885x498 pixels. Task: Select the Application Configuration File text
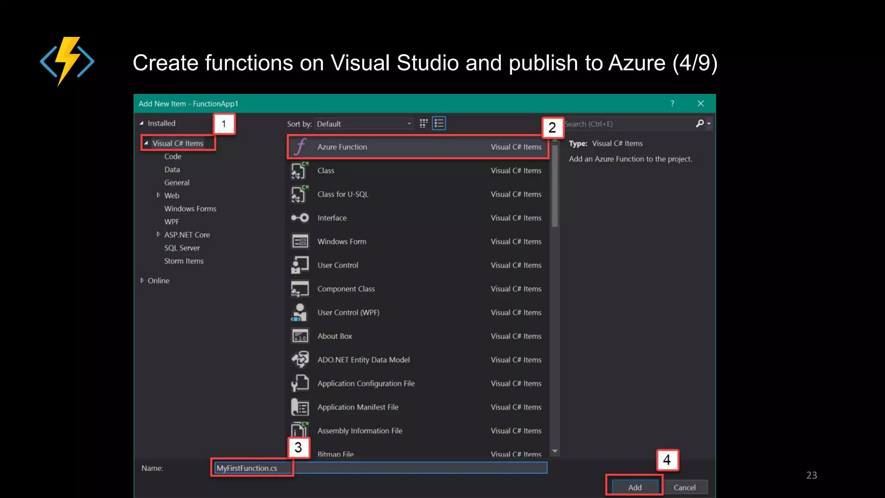[x=366, y=383]
